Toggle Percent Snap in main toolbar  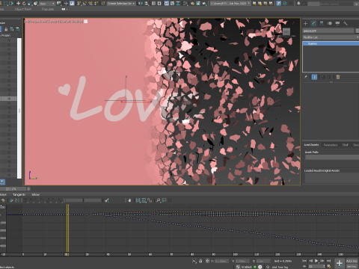point(90,3)
